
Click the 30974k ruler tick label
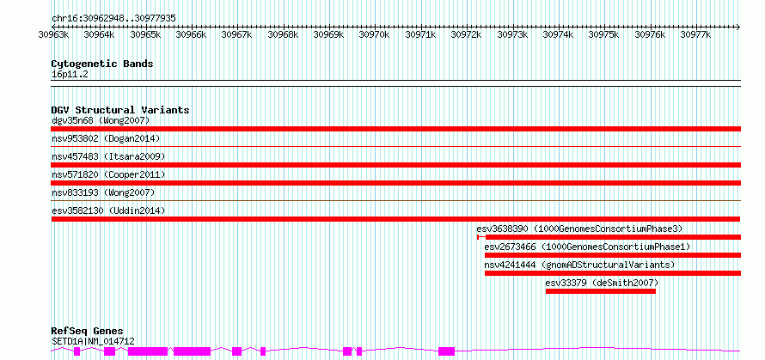(x=559, y=34)
